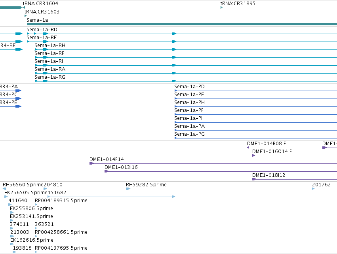Image resolution: width=337 pixels, height=254 pixels.
Task: Select transcript label Sema-1a-RH
Action: pos(50,45)
